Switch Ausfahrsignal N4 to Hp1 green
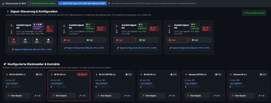271x103 pixels. point(200,40)
